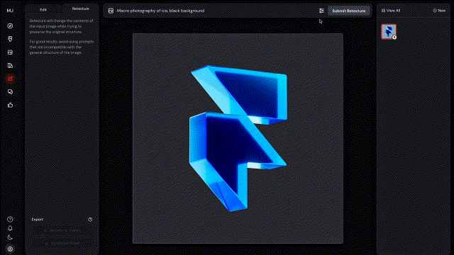The height and width of the screenshot is (255, 454).
Task: Open the account avatar at sidebar bottom
Action: (x=10, y=249)
